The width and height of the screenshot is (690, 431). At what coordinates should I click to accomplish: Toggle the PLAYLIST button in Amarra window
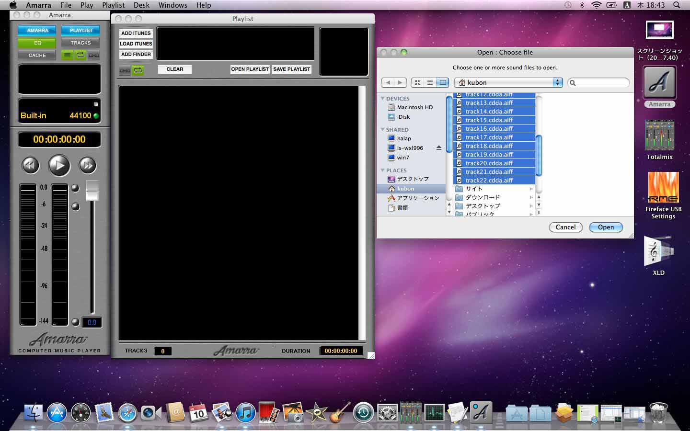click(x=80, y=30)
